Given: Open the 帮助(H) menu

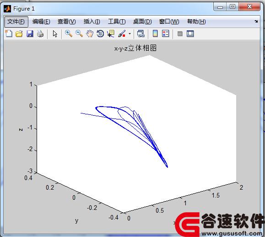Looking at the screenshot, I should [196, 22].
